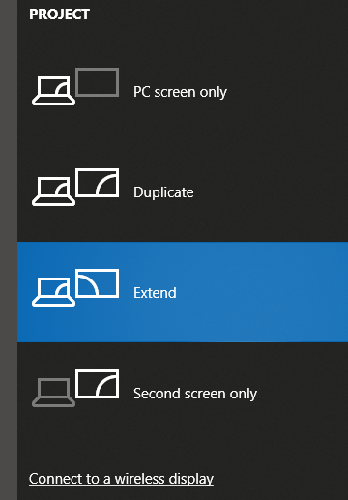Screen dimensions: 348x500
Task: Click empty space right of Second screen only label
Action: tap(303, 394)
